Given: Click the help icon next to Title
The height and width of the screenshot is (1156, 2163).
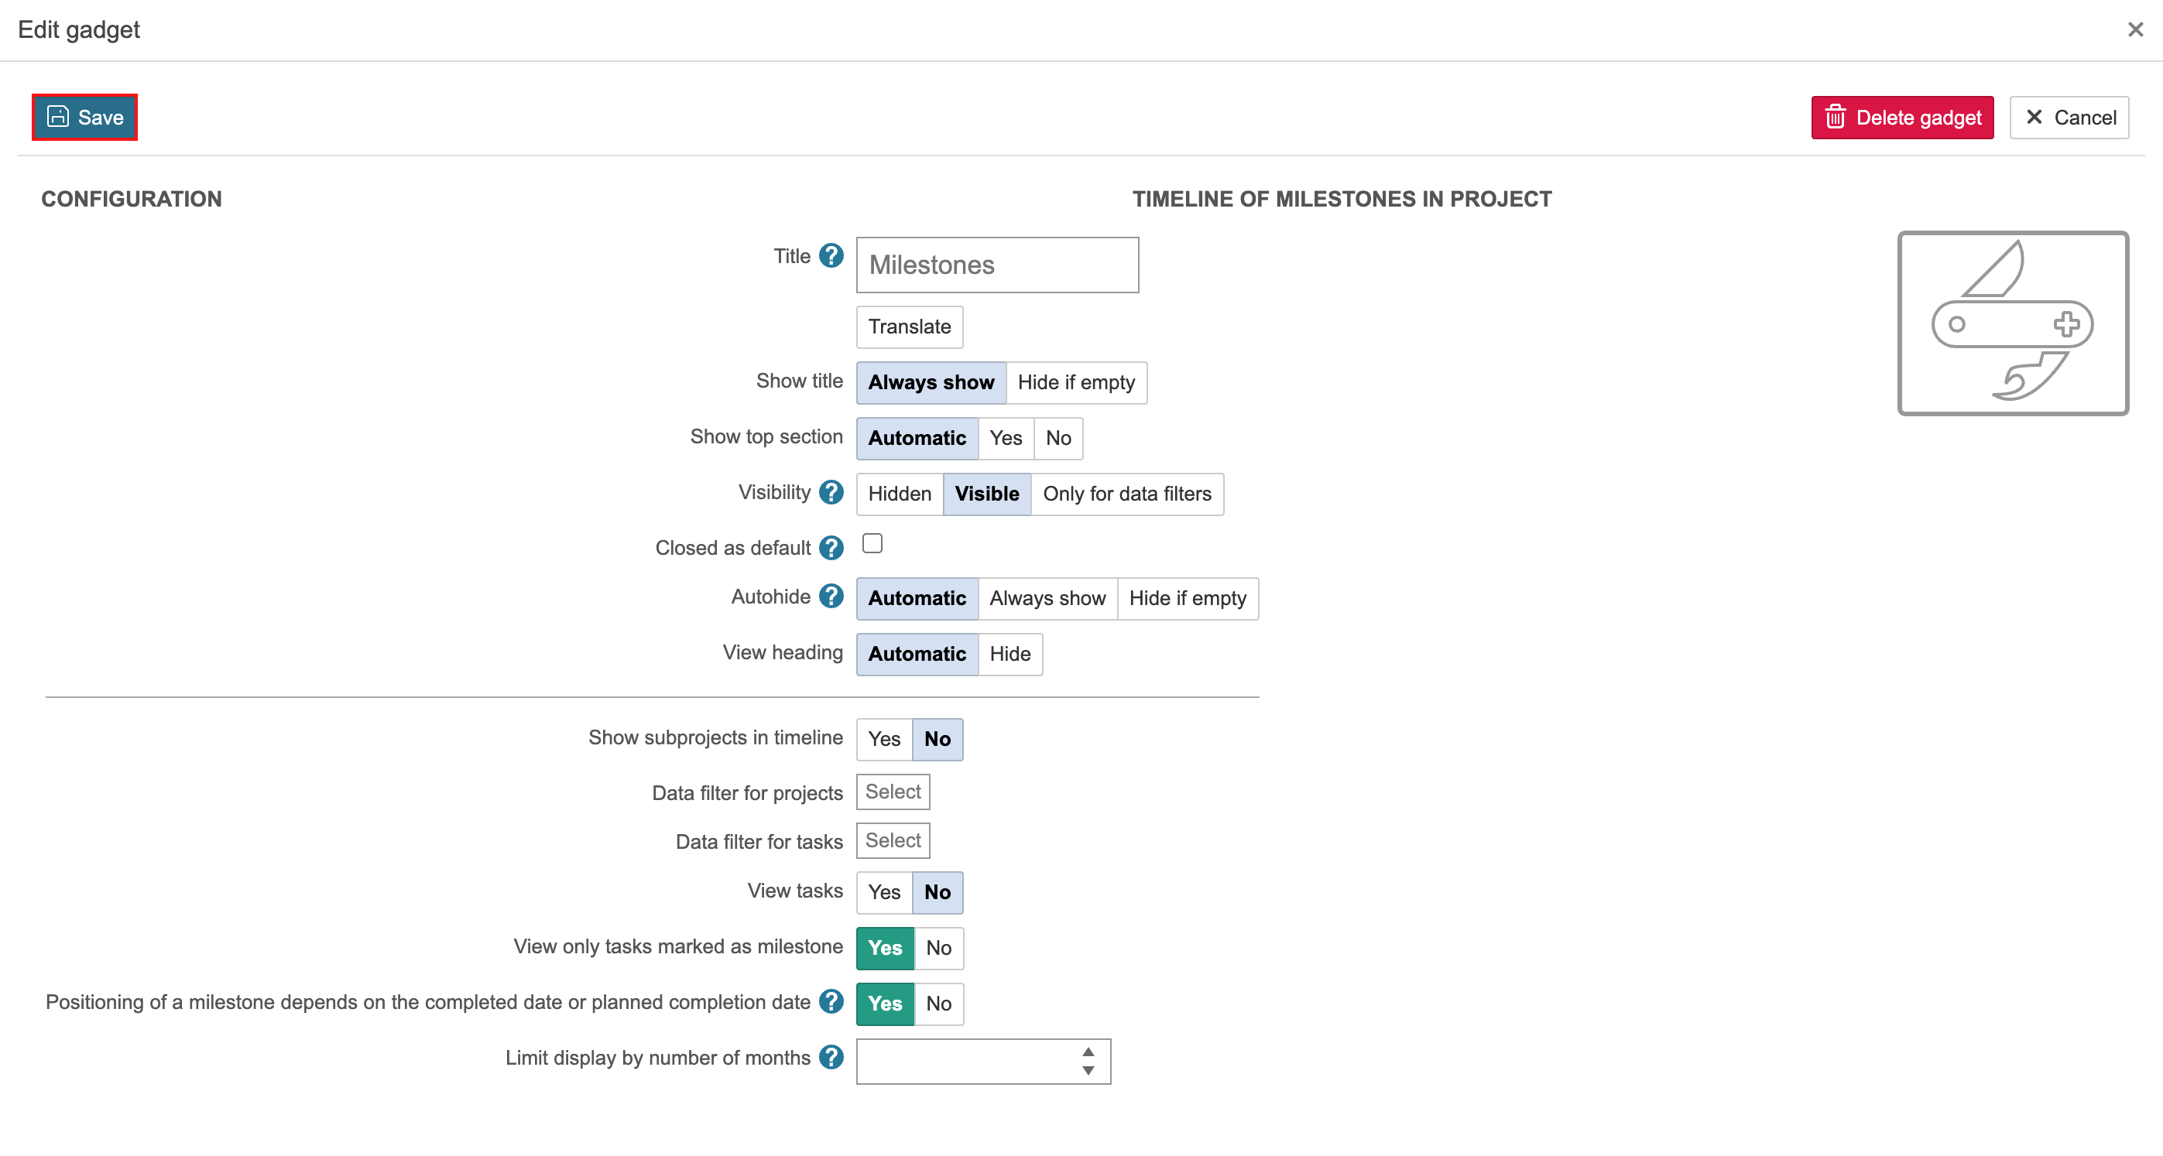Looking at the screenshot, I should [831, 256].
